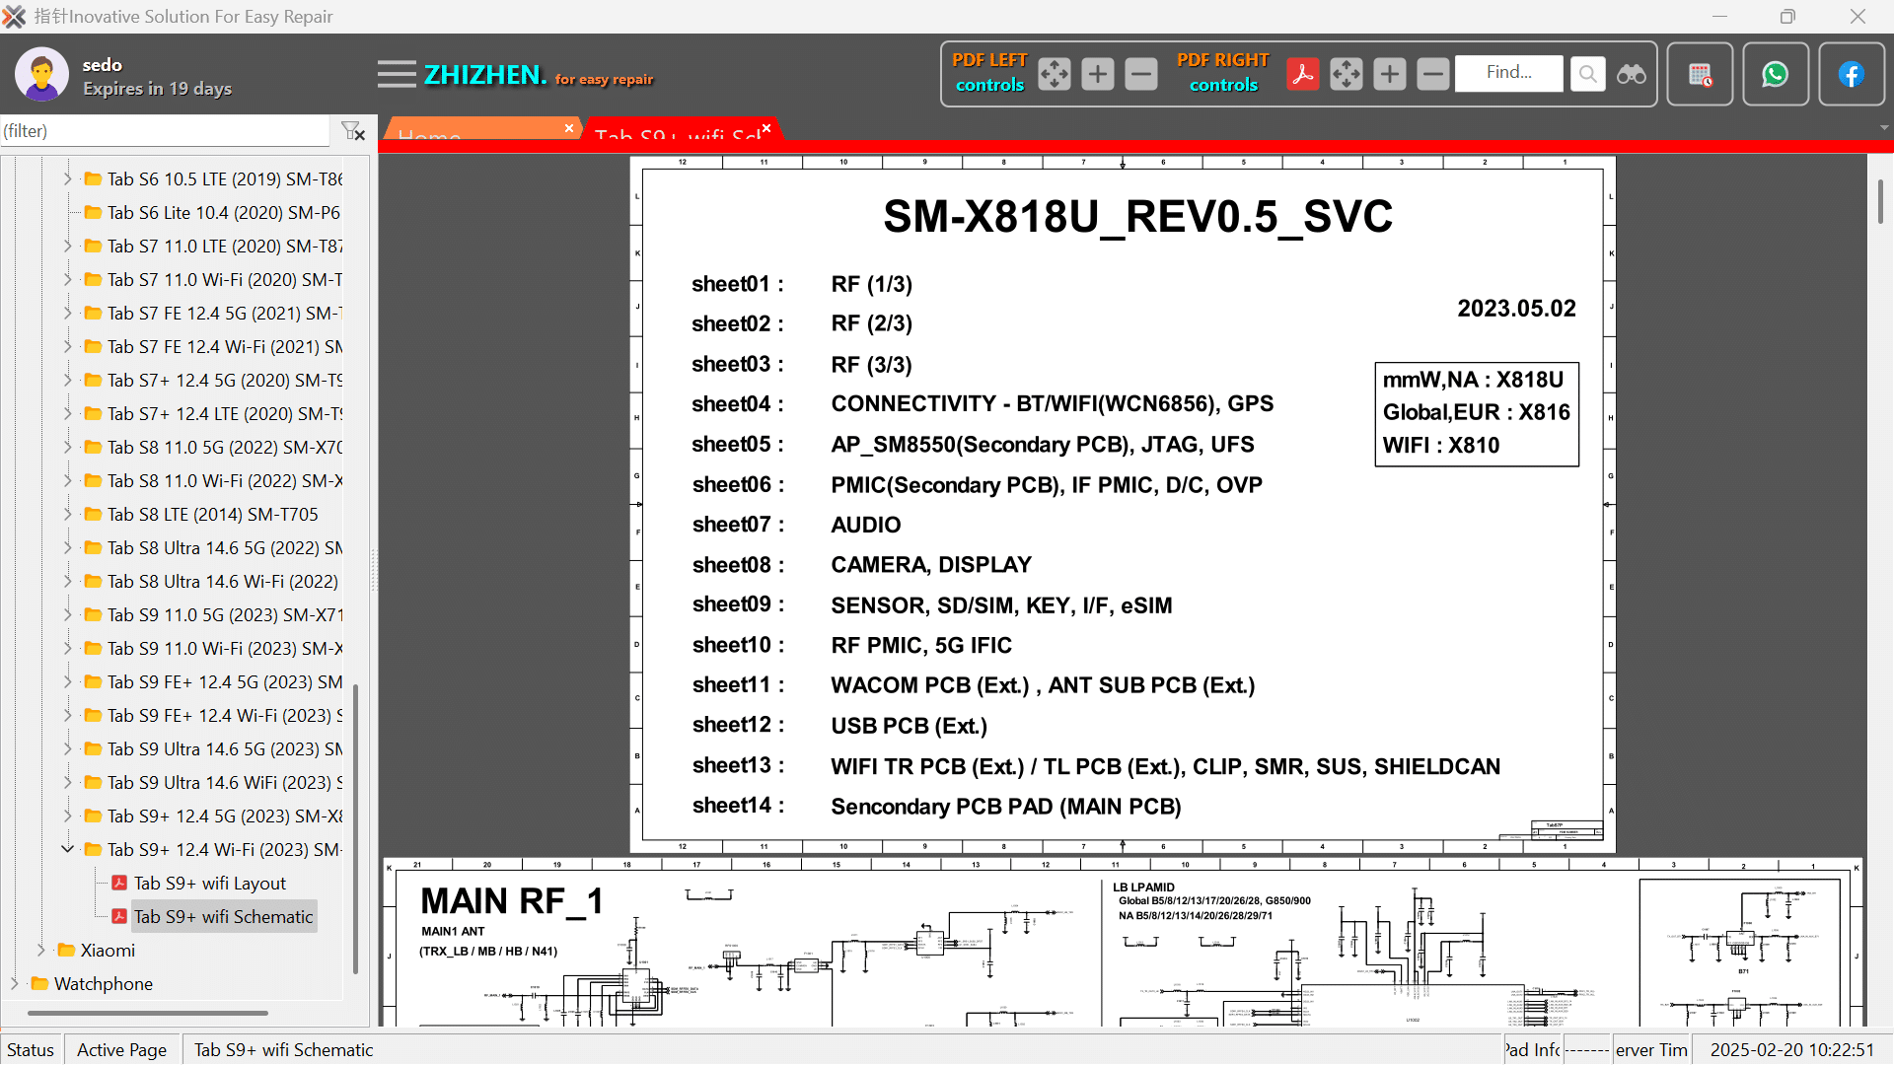Click status bar text Tab S9+ wifi Schematic
Image resolution: width=1894 pixels, height=1065 pixels.
click(284, 1049)
